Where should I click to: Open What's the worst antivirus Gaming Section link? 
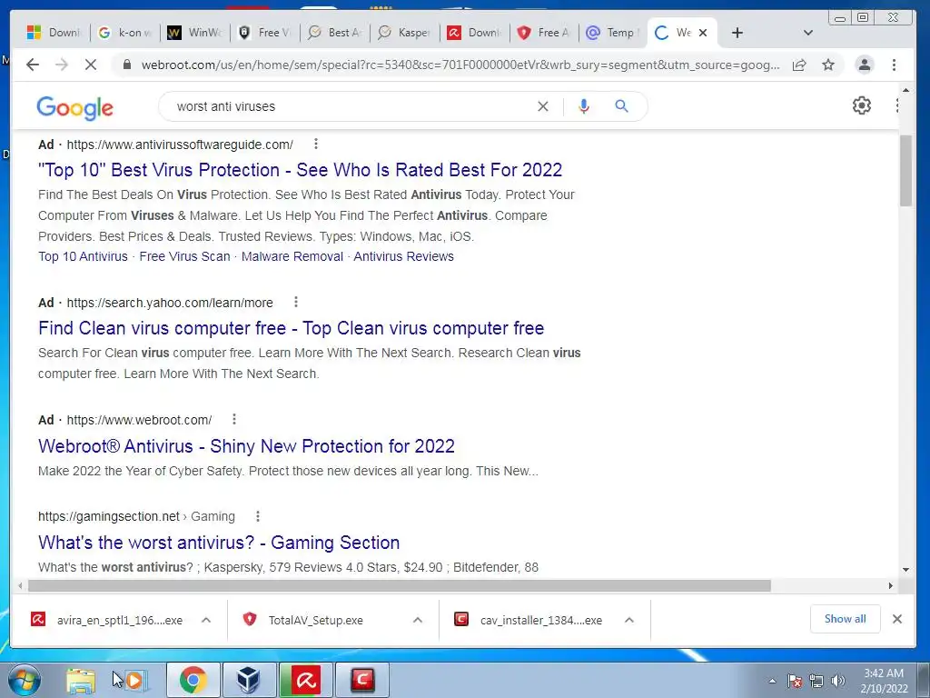(x=219, y=543)
